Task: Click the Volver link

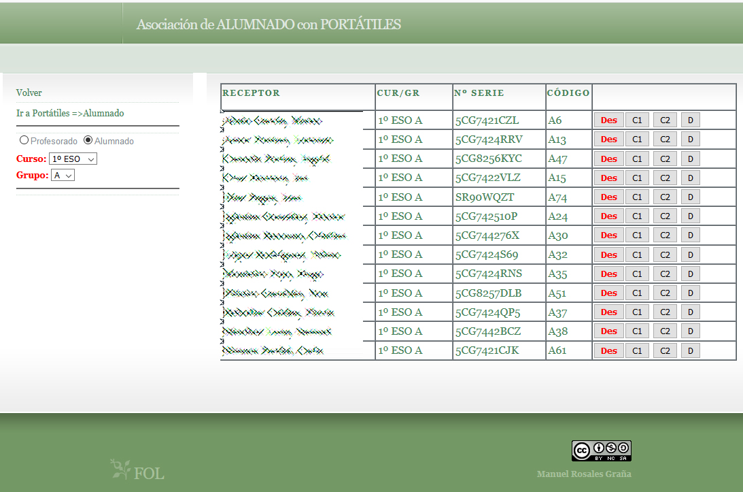Action: point(29,93)
